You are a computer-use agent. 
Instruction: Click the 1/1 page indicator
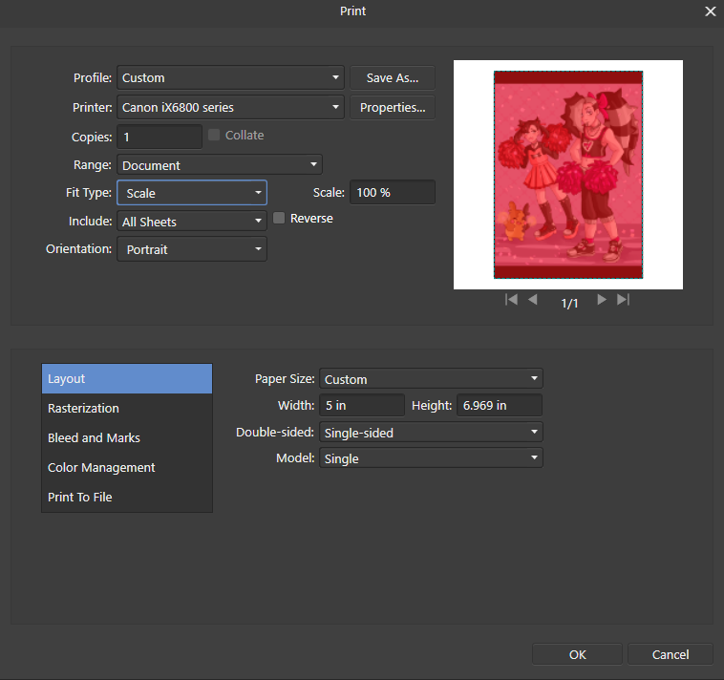(x=569, y=304)
